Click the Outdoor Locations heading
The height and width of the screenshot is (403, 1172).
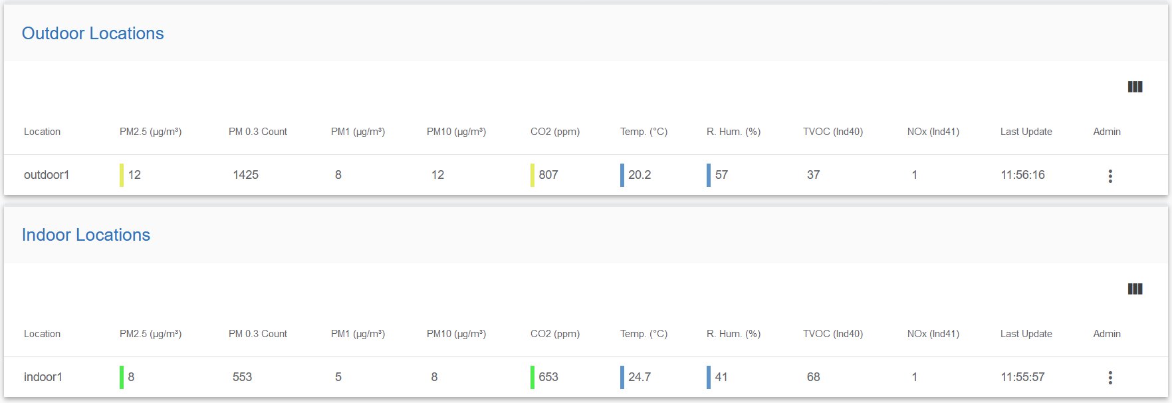pos(93,33)
